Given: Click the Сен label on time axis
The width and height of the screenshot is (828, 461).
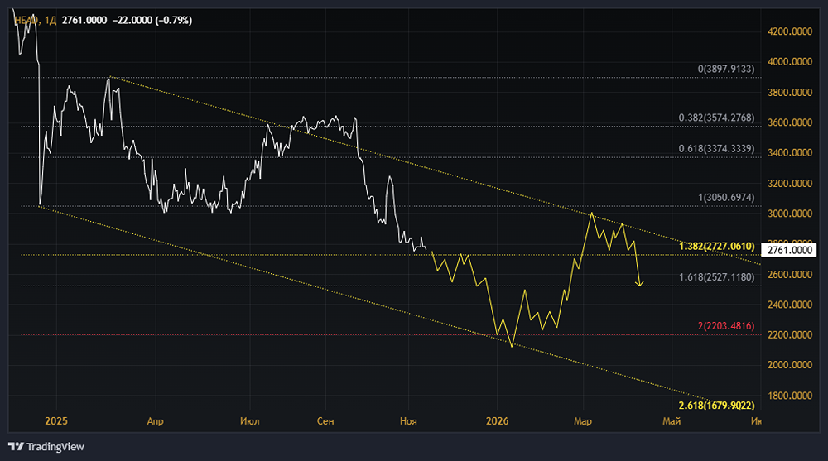Looking at the screenshot, I should tap(325, 421).
